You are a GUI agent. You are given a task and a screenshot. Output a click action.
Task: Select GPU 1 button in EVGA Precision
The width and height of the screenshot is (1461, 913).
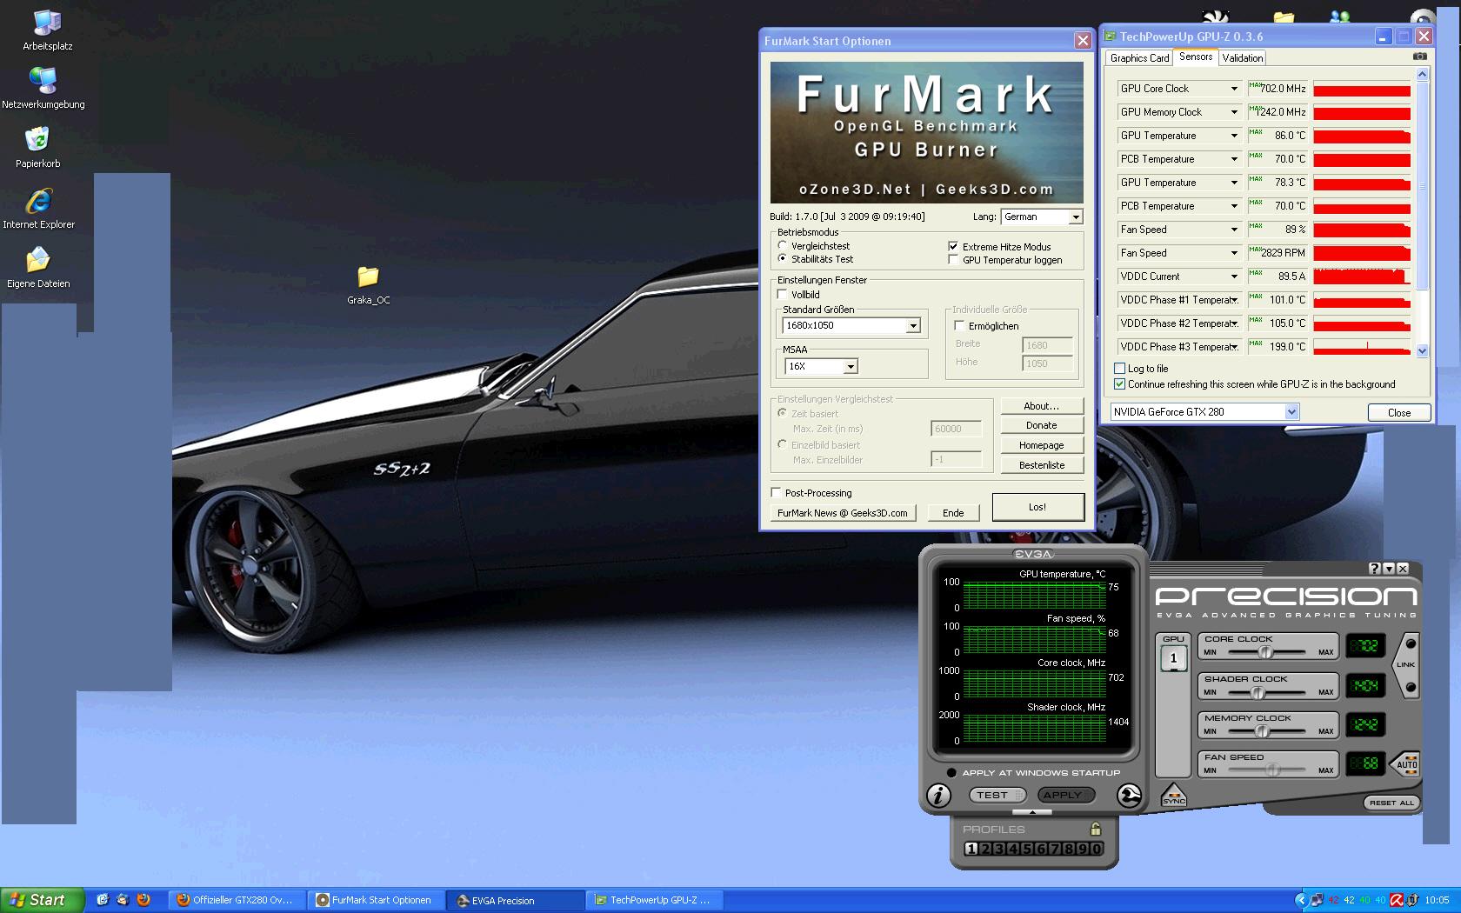1173,658
